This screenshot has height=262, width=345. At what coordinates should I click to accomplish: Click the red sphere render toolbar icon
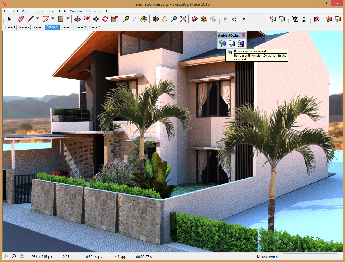(x=329, y=19)
